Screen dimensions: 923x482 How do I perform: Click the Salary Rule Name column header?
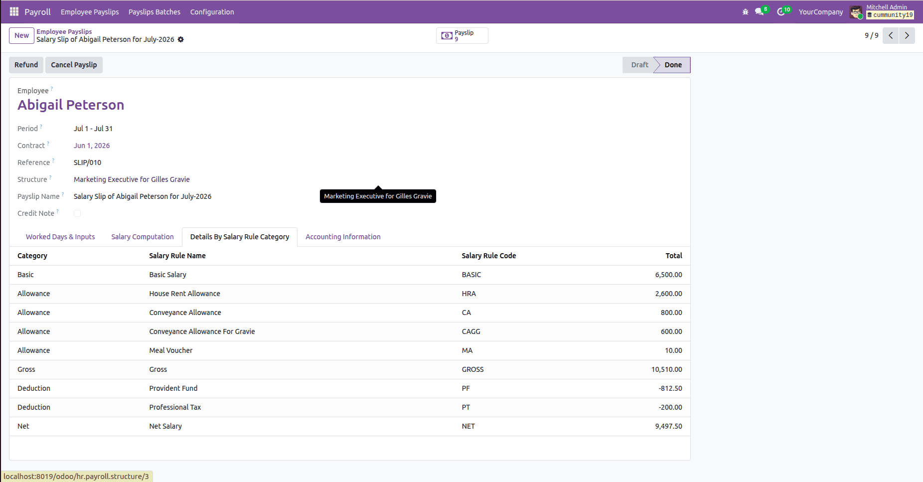pos(177,256)
